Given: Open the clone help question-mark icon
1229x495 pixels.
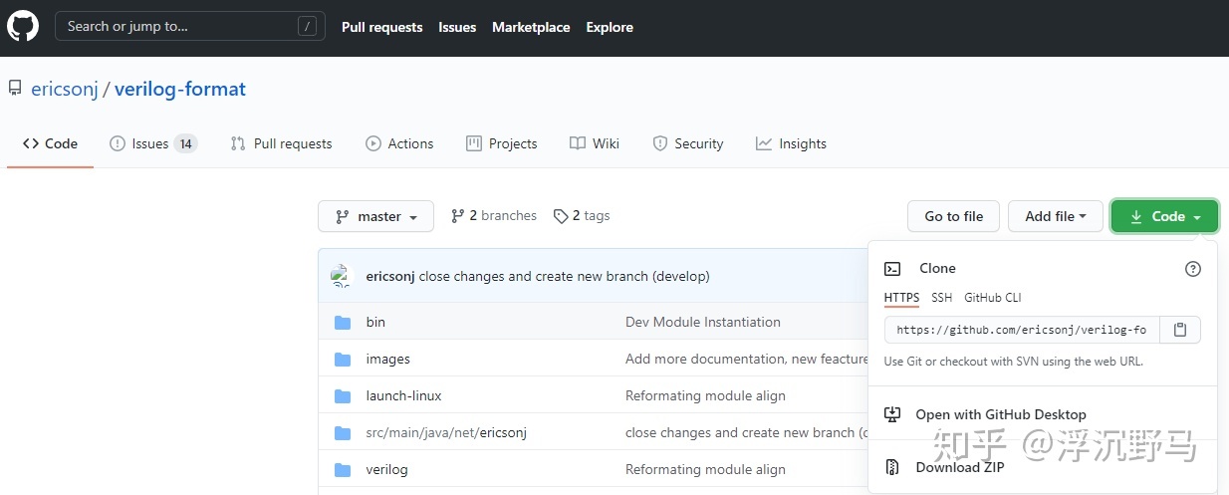Looking at the screenshot, I should (x=1193, y=269).
